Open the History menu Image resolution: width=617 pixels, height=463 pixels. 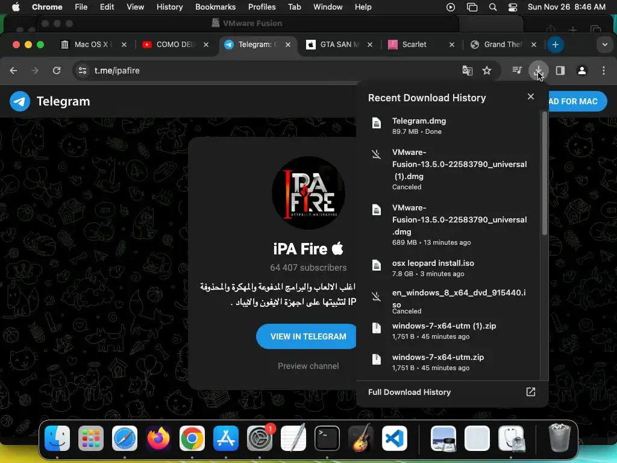pyautogui.click(x=169, y=7)
